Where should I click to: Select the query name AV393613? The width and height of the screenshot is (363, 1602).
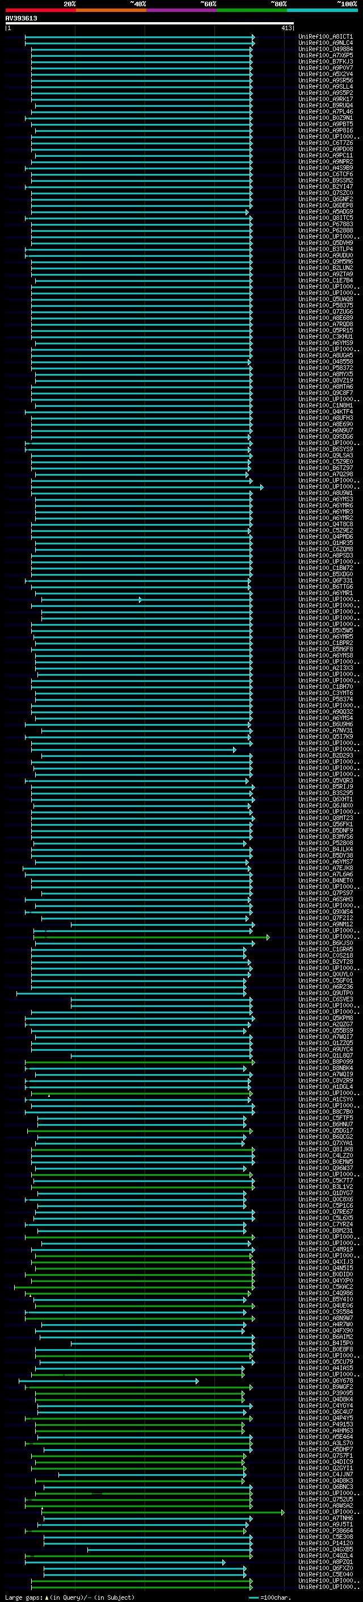(21, 19)
